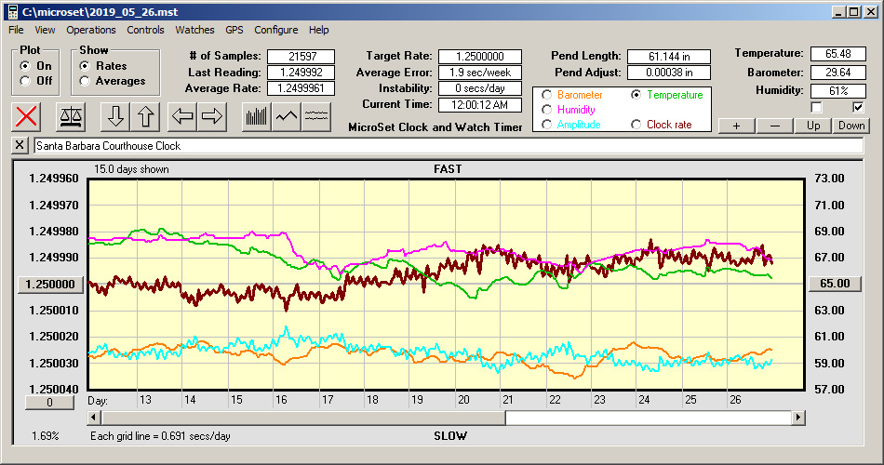Select Show Rates option
This screenshot has height=465, width=884.
coord(85,66)
